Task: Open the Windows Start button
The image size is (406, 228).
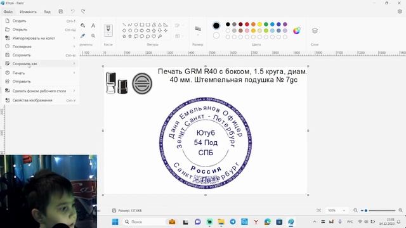Action: [115, 222]
